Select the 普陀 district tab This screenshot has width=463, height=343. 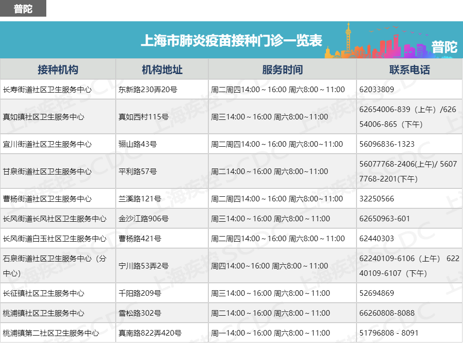click(23, 8)
